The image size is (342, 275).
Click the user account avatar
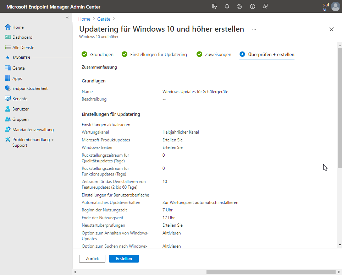pos(335,7)
